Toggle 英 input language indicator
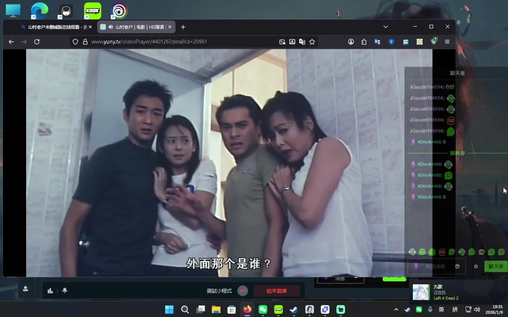This screenshot has height=317, width=508. click(441, 310)
